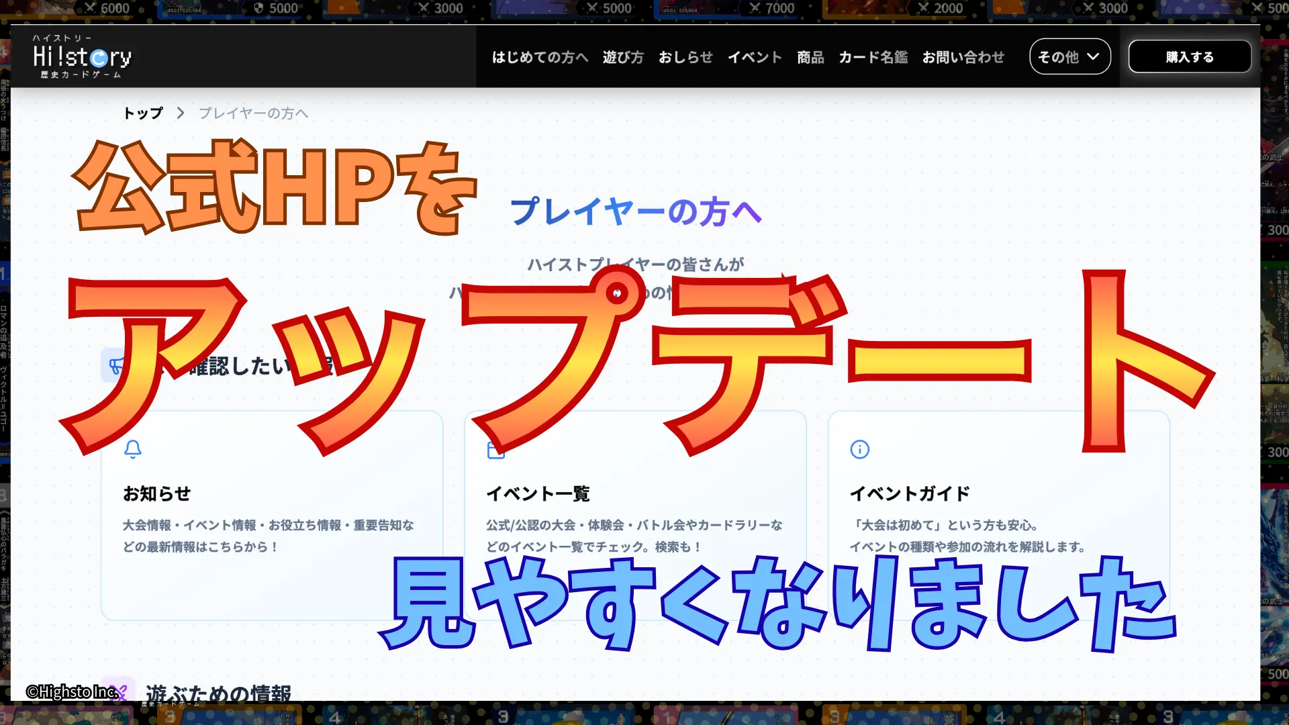Click the 購入する purchase button
This screenshot has height=725, width=1289.
(x=1190, y=56)
